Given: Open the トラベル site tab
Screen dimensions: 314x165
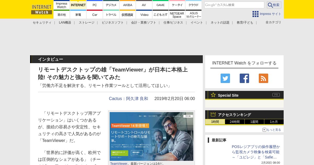Looking at the screenshot, I should click(x=111, y=14).
